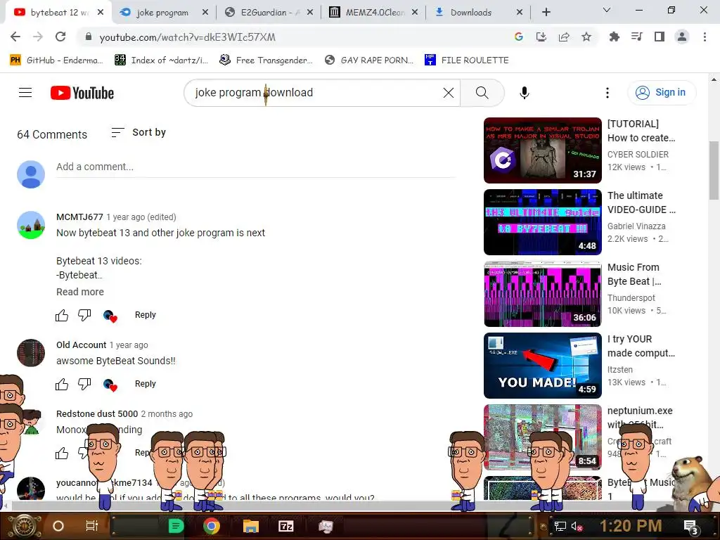Open notification center in tray
Image resolution: width=720 pixels, height=540 pixels.
(x=691, y=527)
